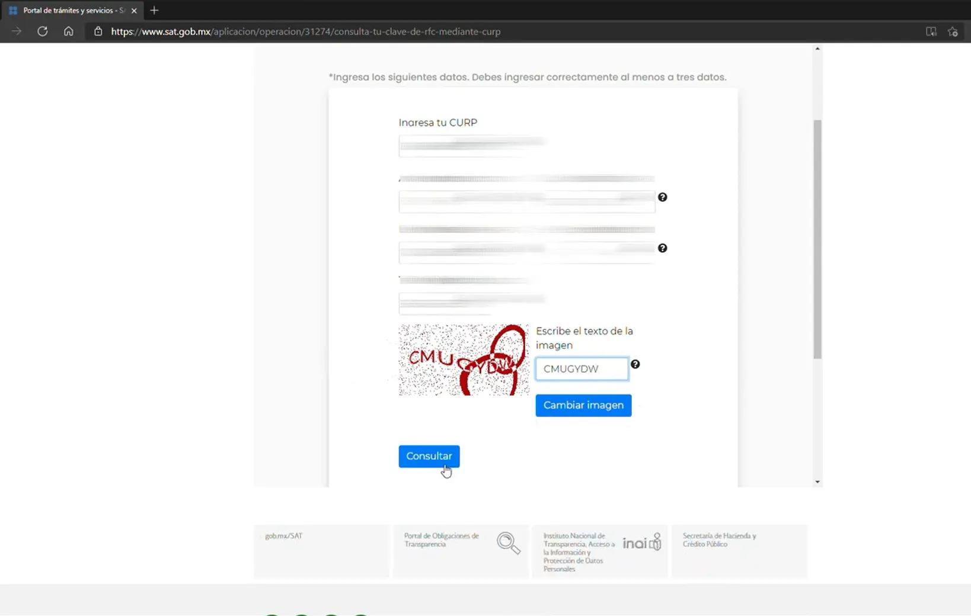Screen dimensions: 971x616
Task: Close the Portal de trámites y servicios tab
Action: click(x=134, y=11)
